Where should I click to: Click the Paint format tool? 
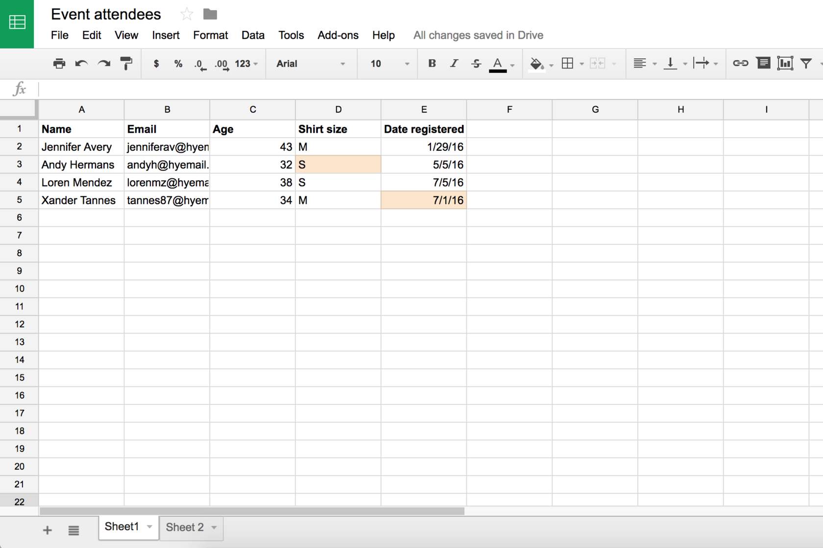pos(126,63)
